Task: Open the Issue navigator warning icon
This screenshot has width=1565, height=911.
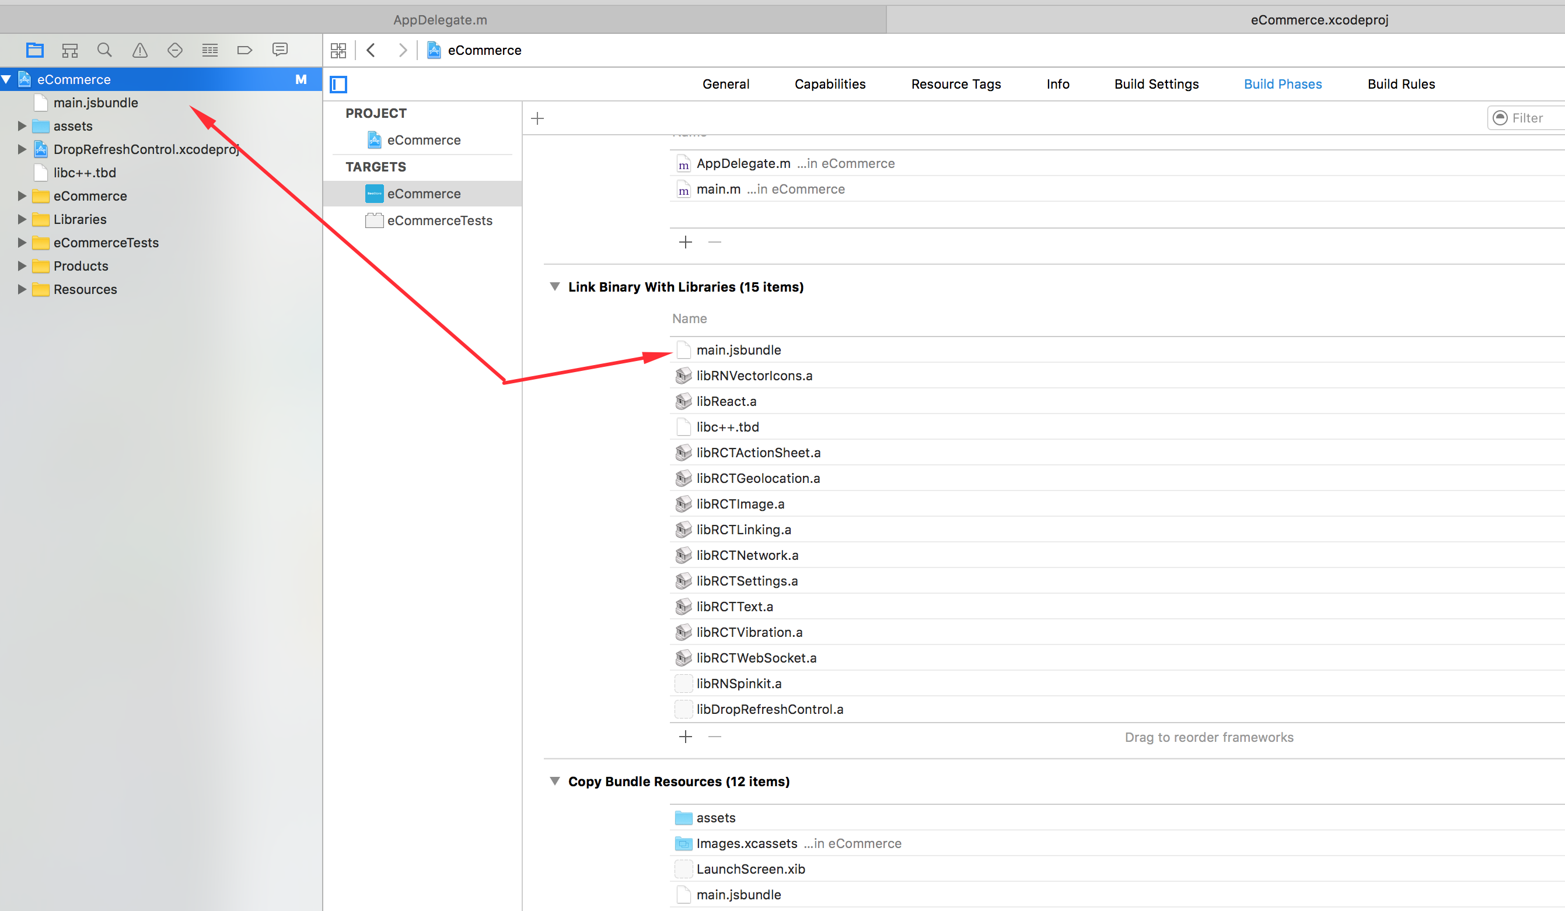Action: tap(139, 50)
